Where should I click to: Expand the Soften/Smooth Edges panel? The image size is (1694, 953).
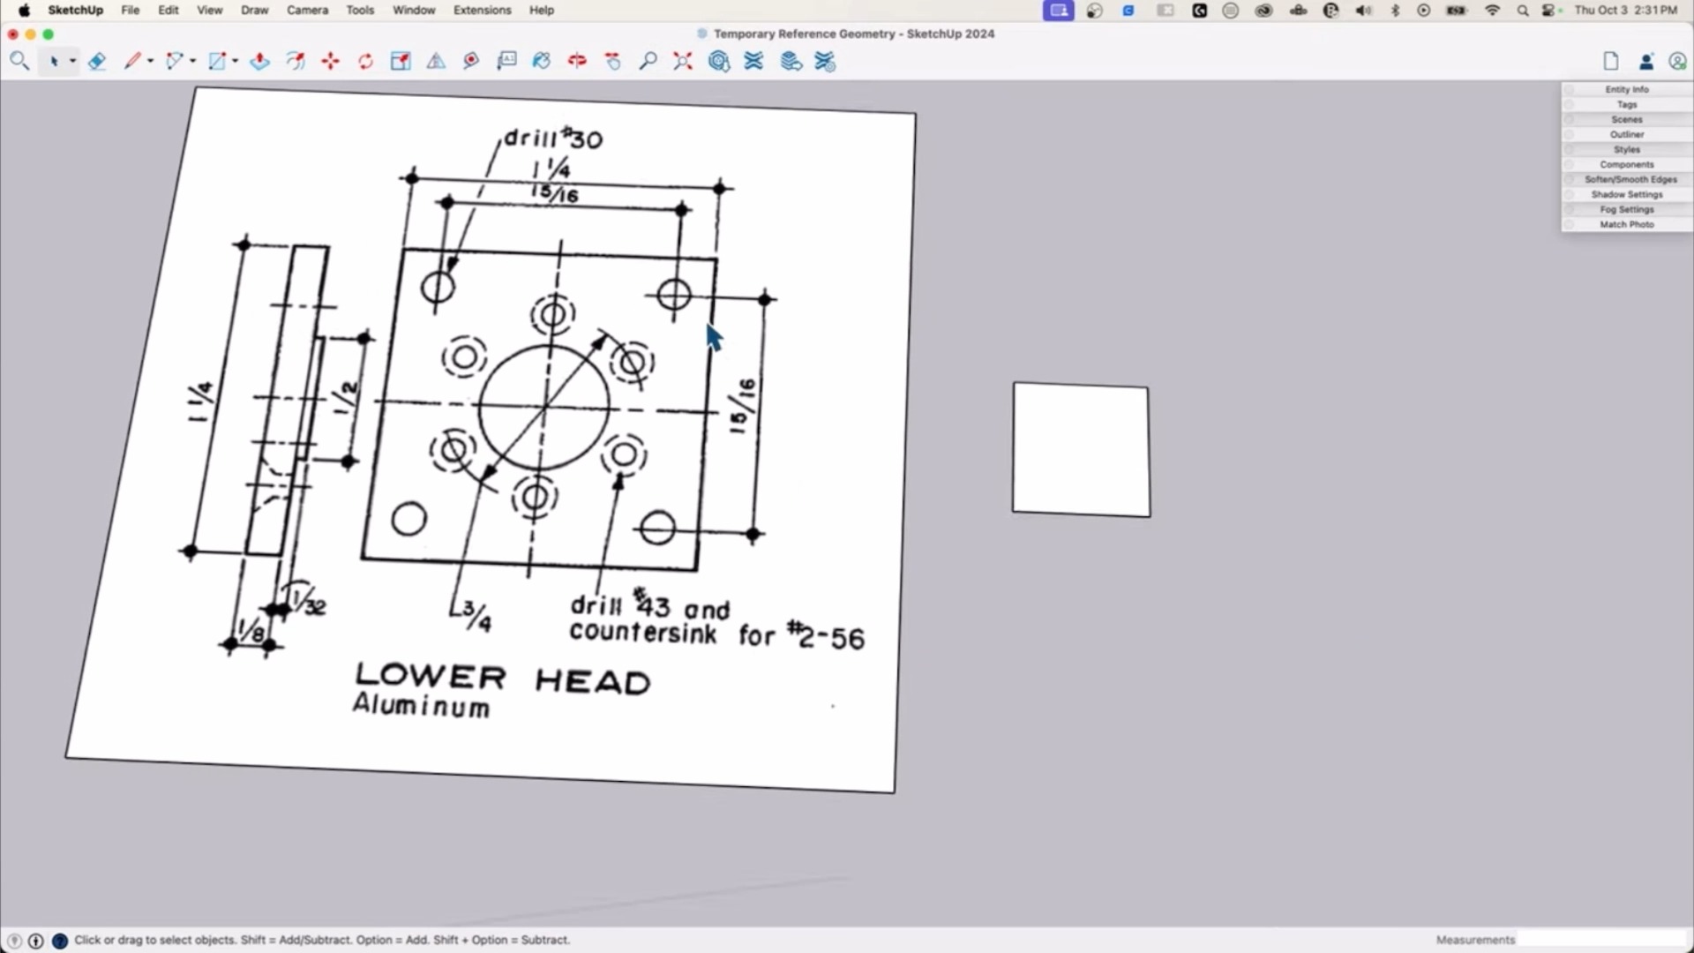pyautogui.click(x=1627, y=179)
